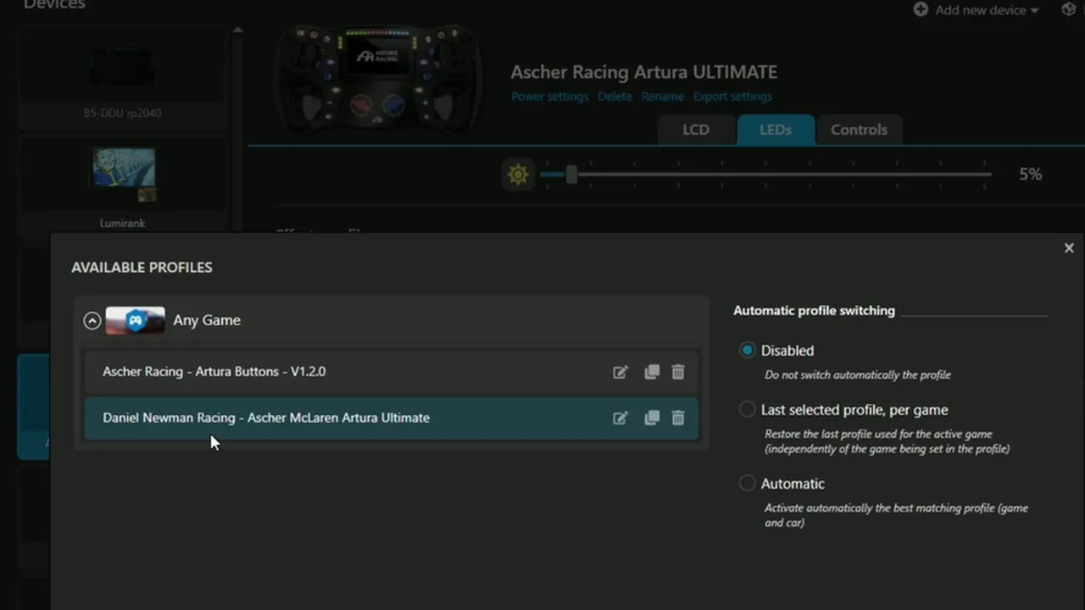This screenshot has width=1085, height=610.
Task: Click the Any Game controller thumbnail
Action: tap(135, 320)
